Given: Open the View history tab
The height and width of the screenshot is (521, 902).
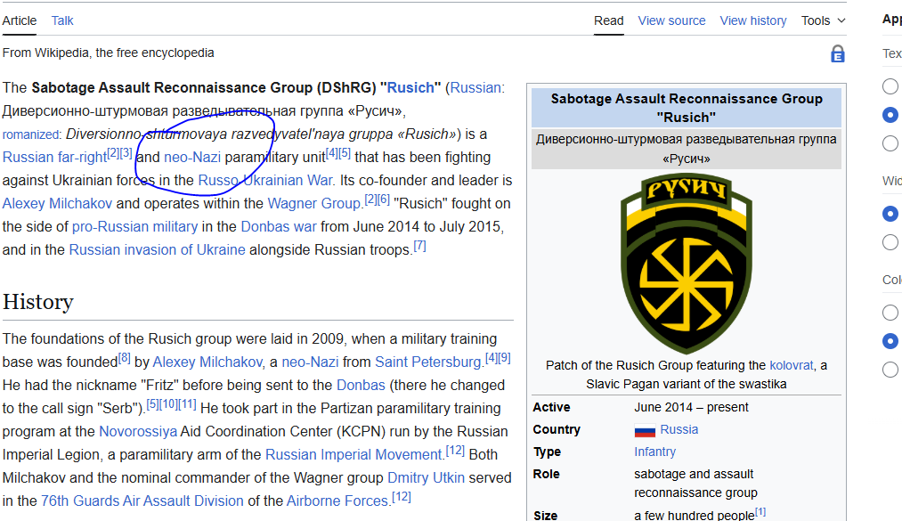Looking at the screenshot, I should [753, 20].
